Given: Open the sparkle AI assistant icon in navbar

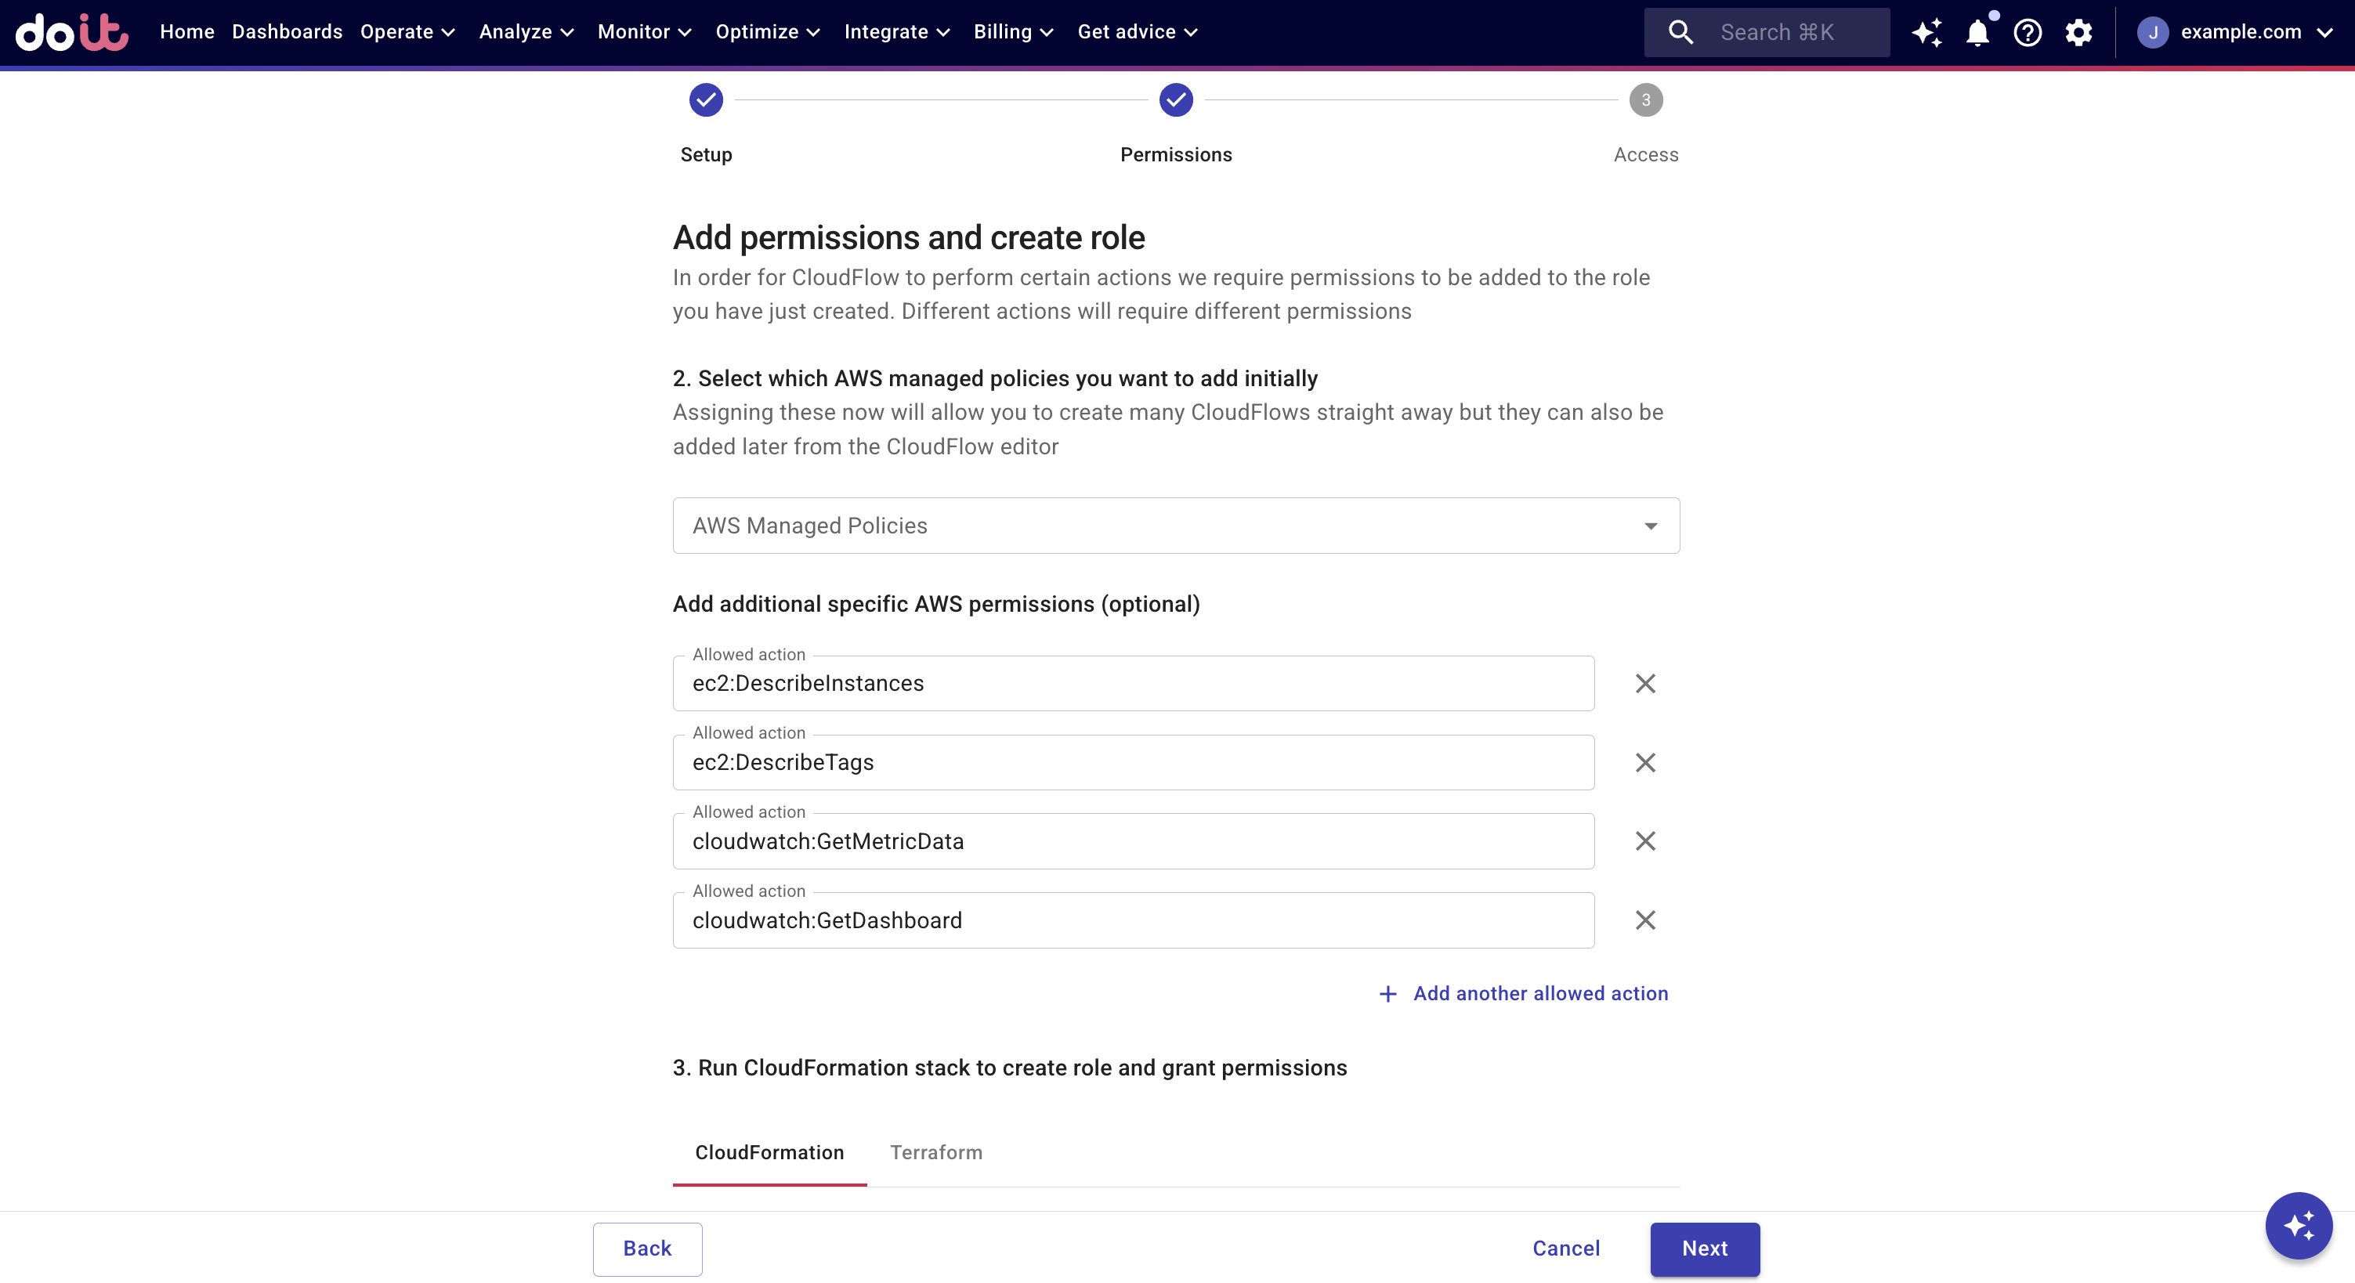Looking at the screenshot, I should pos(1926,32).
